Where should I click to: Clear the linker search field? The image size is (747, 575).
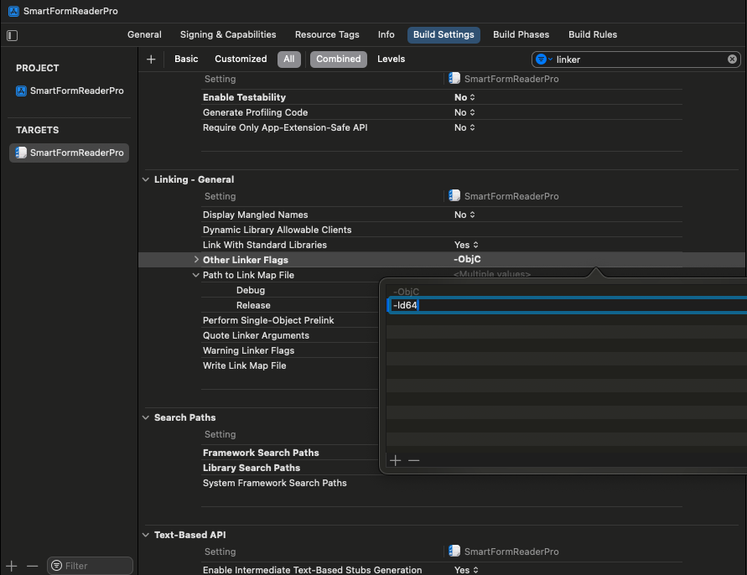pyautogui.click(x=732, y=59)
